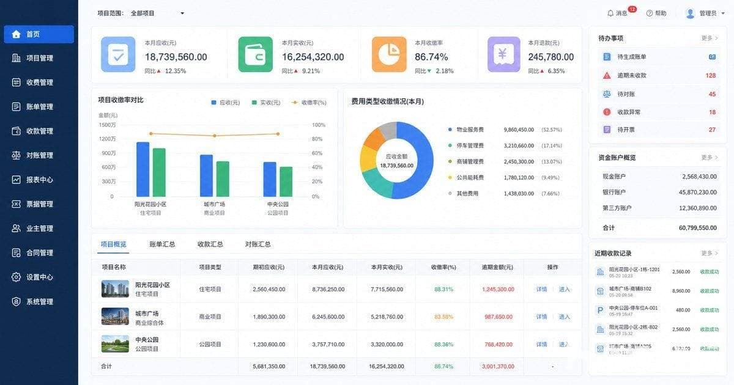This screenshot has height=385, width=734.
Task: Click 进入 for 阳光花园小区 row
Action: coord(564,289)
